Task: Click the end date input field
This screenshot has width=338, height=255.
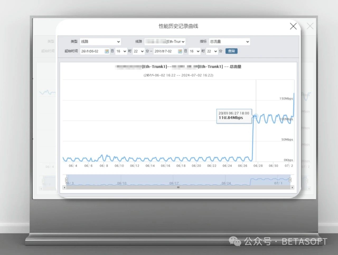Action: (x=165, y=51)
